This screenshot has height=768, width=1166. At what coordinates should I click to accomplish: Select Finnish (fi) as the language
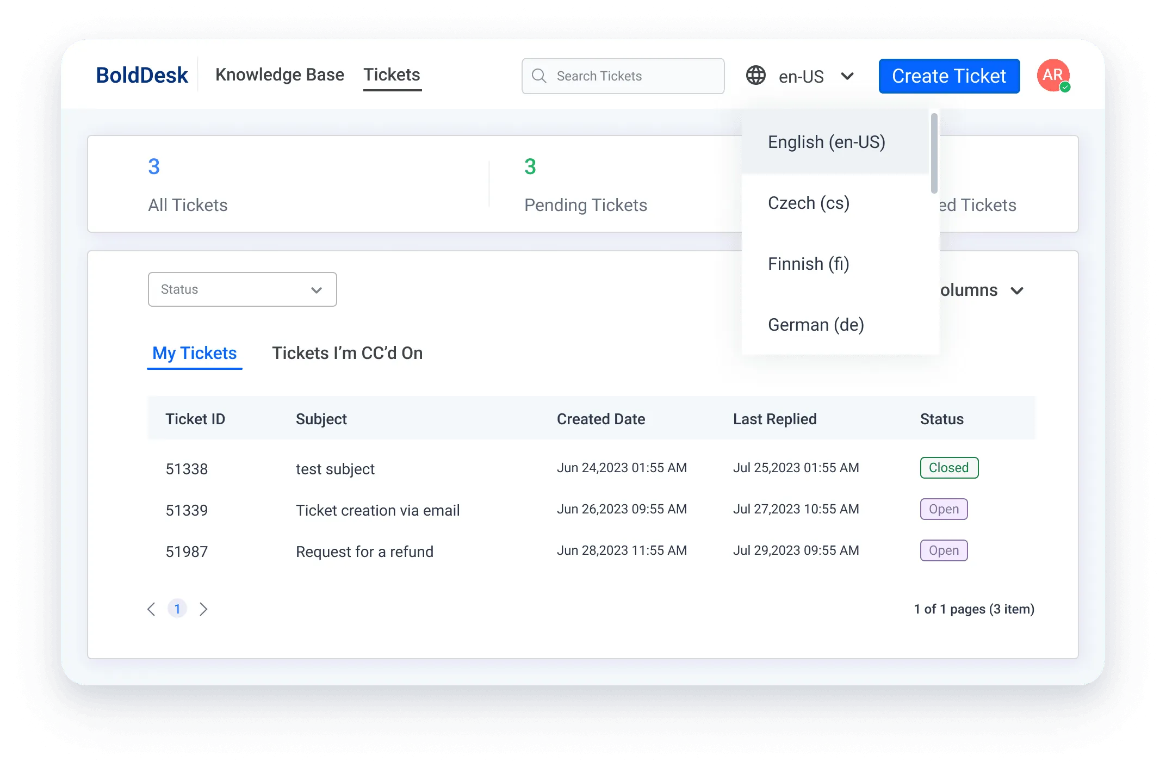click(x=809, y=263)
